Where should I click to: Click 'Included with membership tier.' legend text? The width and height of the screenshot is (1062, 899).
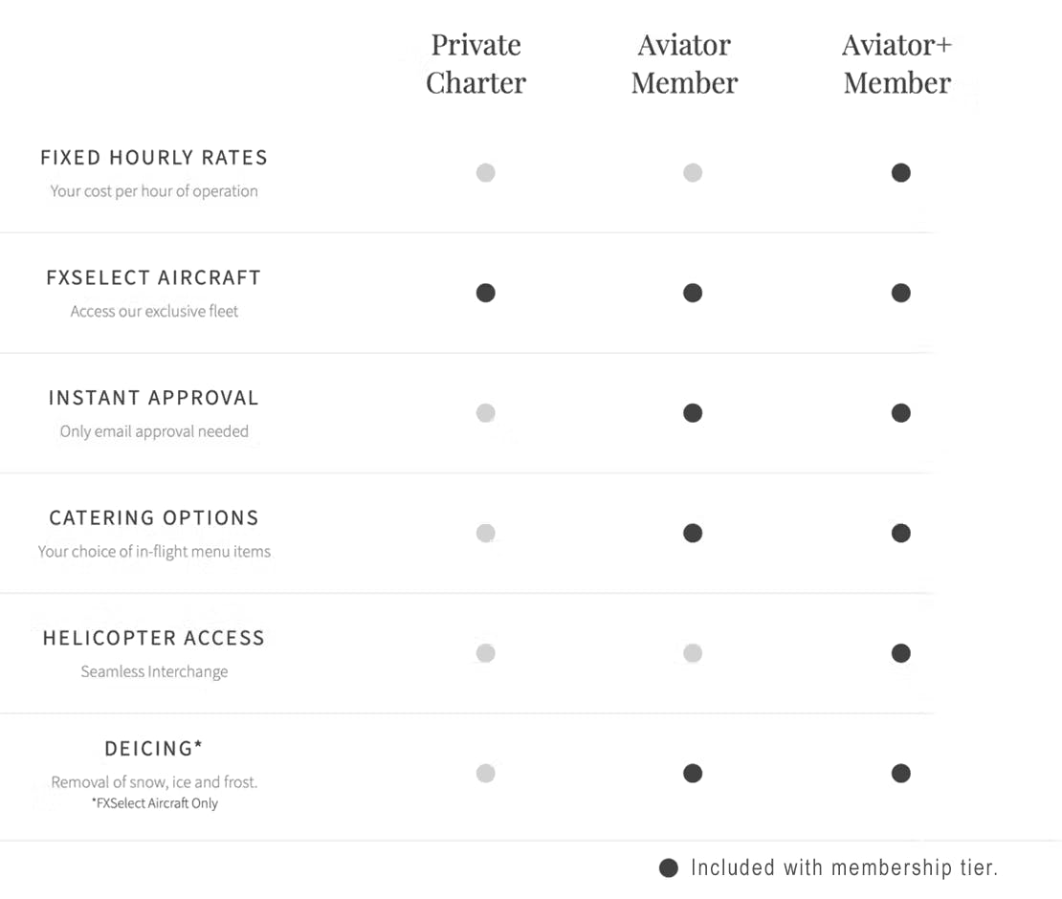click(x=844, y=867)
